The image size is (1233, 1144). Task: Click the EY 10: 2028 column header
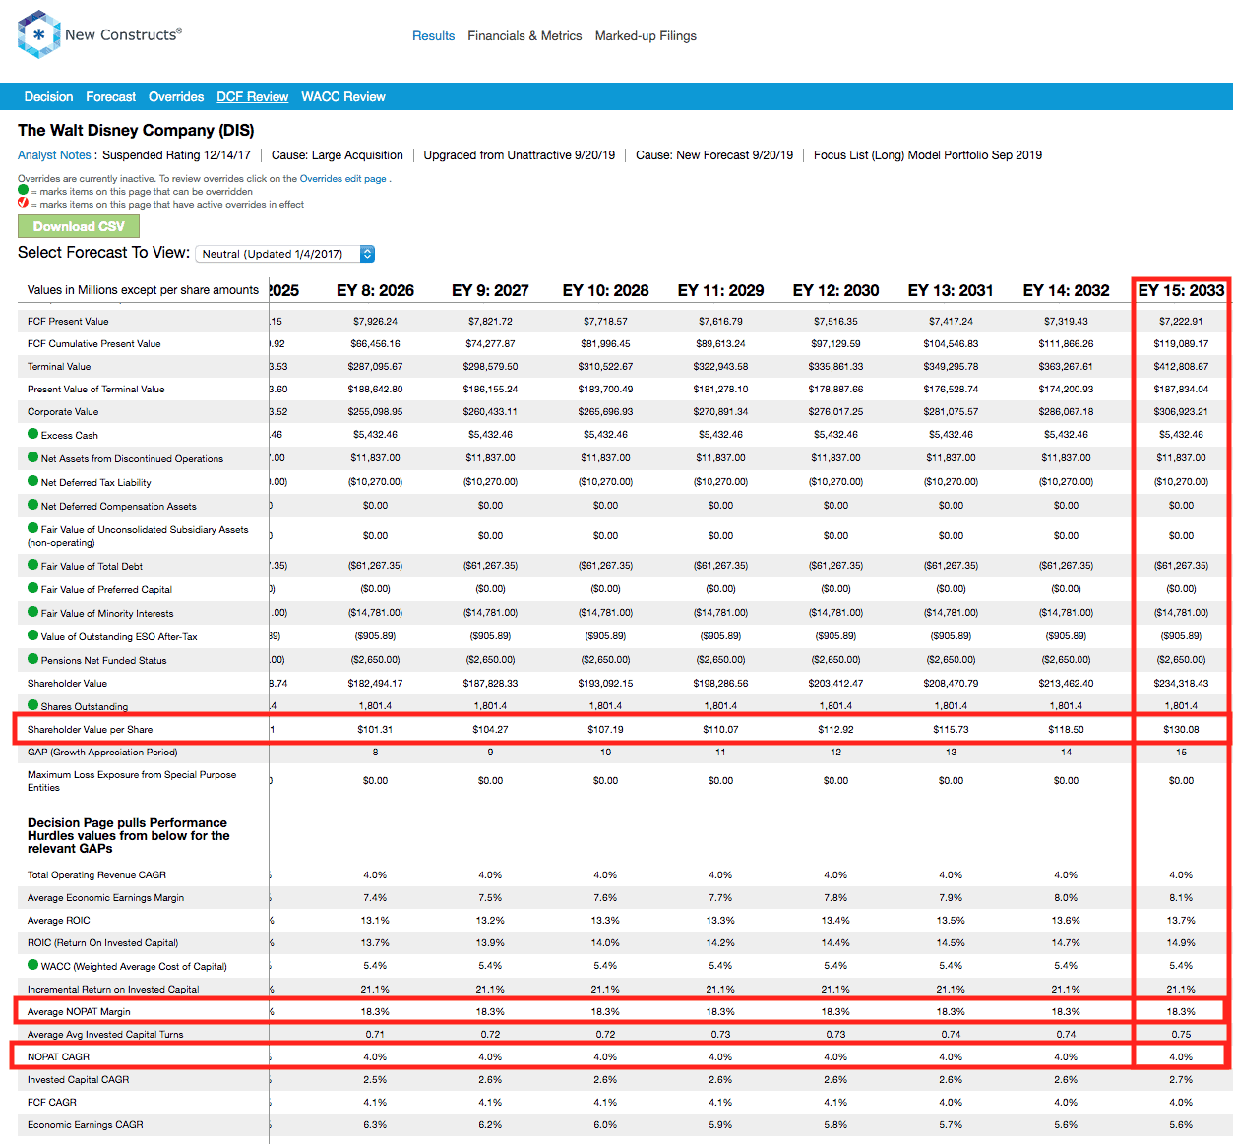point(605,290)
